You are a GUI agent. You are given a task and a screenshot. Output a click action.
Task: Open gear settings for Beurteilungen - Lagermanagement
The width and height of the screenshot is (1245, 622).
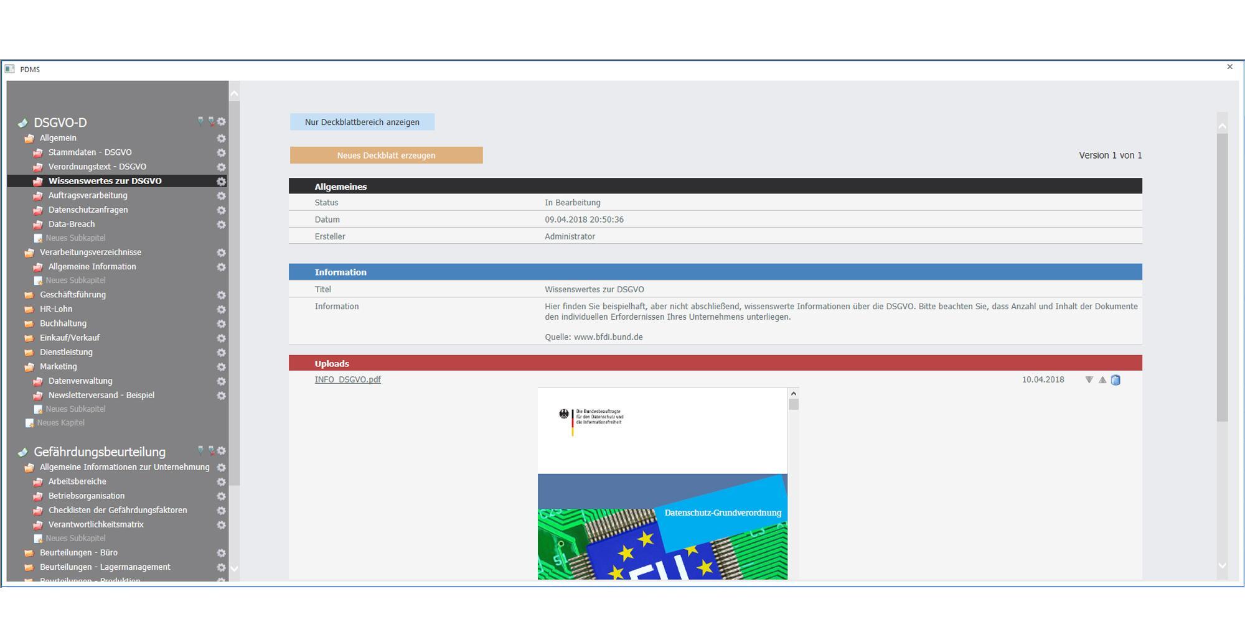click(221, 567)
